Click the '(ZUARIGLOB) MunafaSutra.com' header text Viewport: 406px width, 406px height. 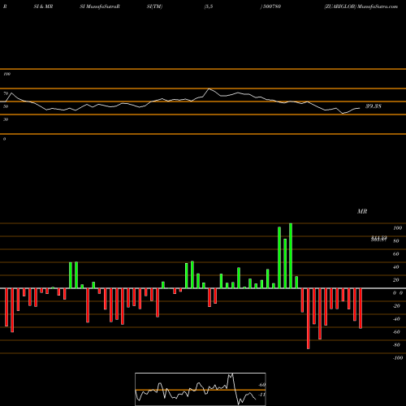pos(361,6)
